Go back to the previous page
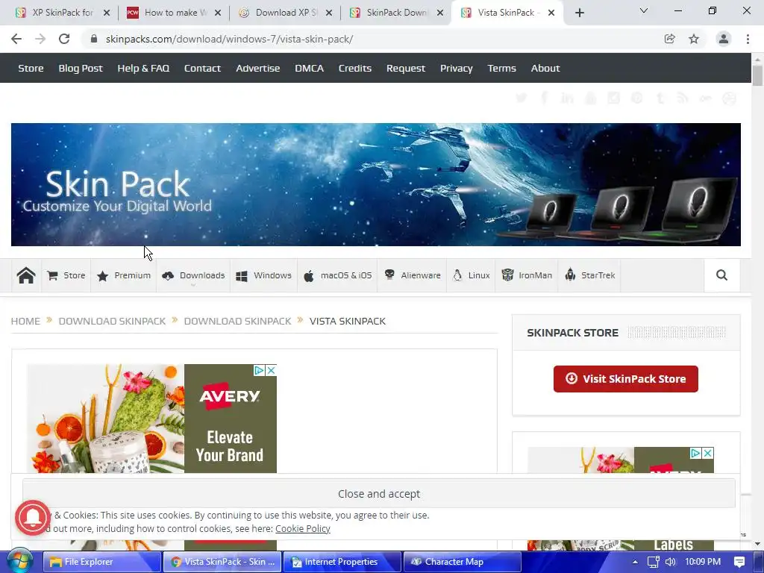This screenshot has width=764, height=573. (x=16, y=39)
